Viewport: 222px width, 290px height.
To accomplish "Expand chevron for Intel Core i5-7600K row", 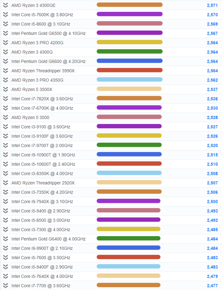I will [6, 15].
